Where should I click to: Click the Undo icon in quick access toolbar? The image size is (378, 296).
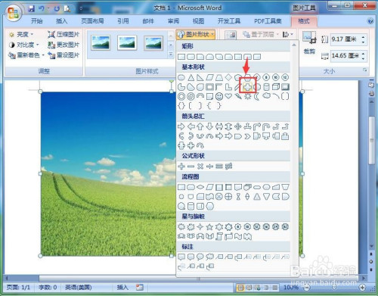42,8
